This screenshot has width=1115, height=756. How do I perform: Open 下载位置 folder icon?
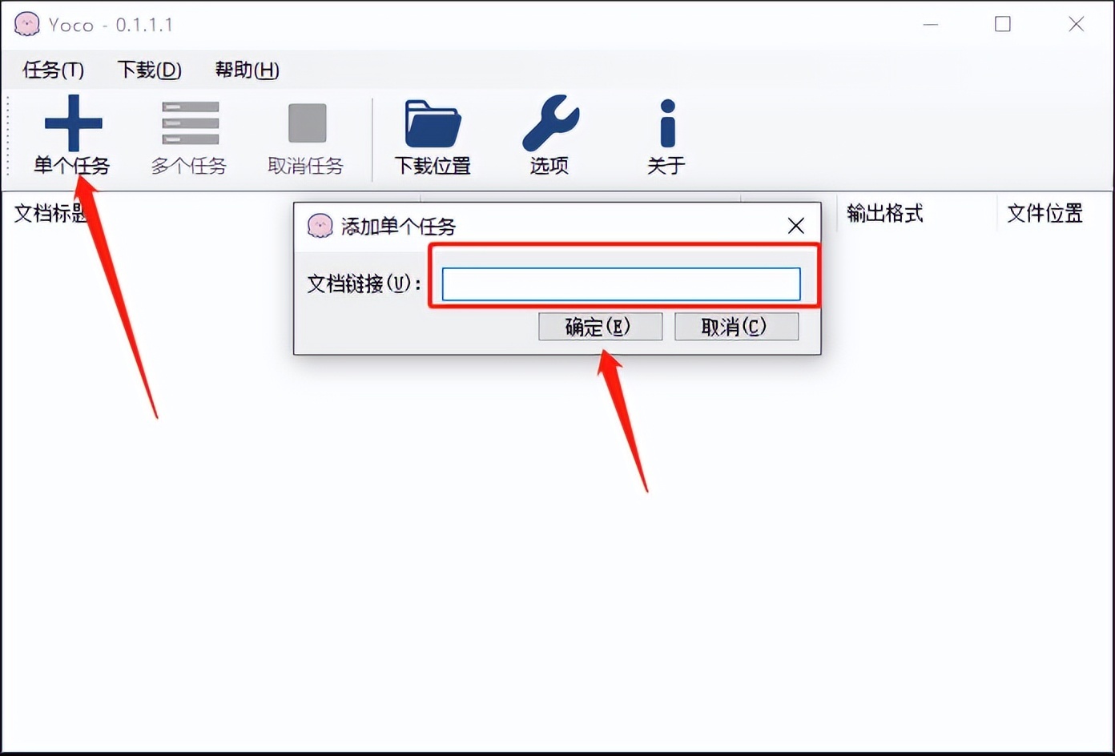pos(433,123)
